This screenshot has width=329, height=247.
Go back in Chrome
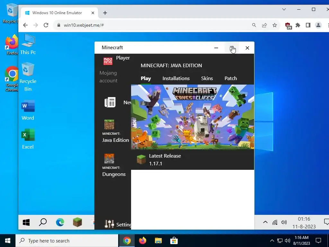point(25,25)
